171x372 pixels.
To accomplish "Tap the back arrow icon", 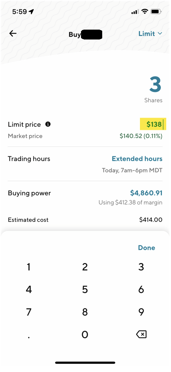I will pyautogui.click(x=13, y=34).
